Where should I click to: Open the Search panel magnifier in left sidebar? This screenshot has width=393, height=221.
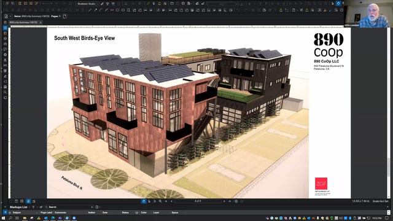(x=6, y=92)
